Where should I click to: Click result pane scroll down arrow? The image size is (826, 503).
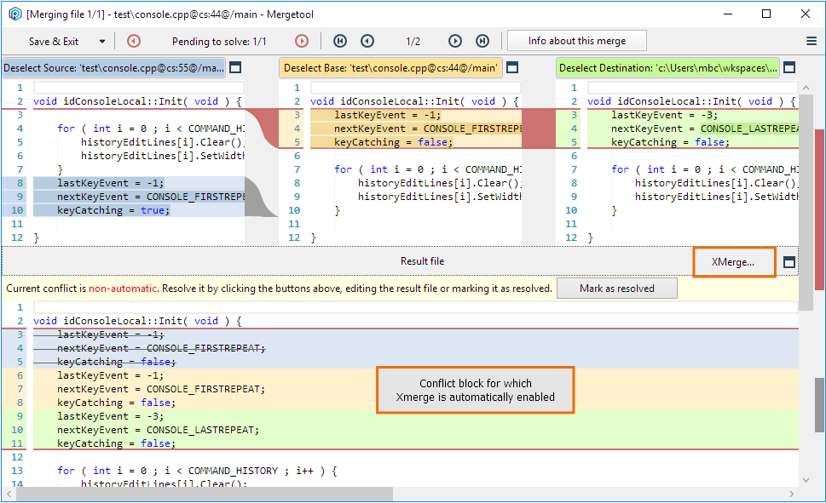(x=806, y=480)
